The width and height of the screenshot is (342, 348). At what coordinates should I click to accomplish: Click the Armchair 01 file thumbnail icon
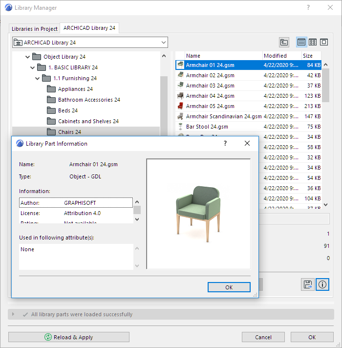pos(181,65)
